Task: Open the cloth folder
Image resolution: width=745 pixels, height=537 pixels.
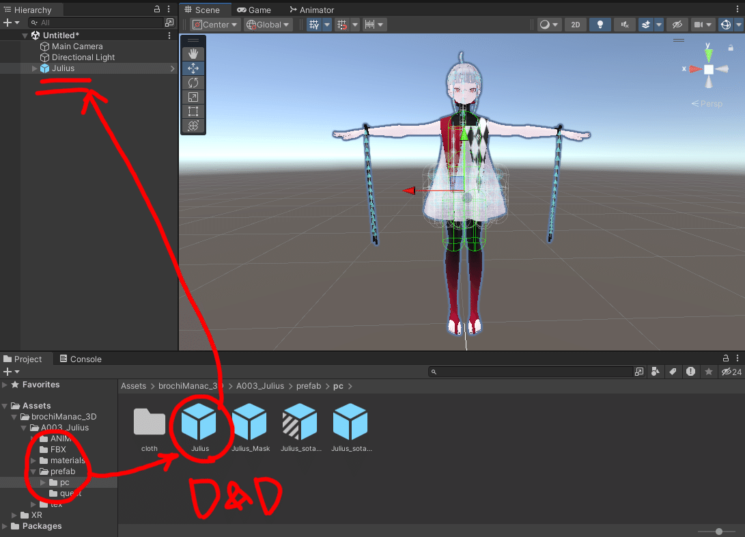Action: point(149,429)
